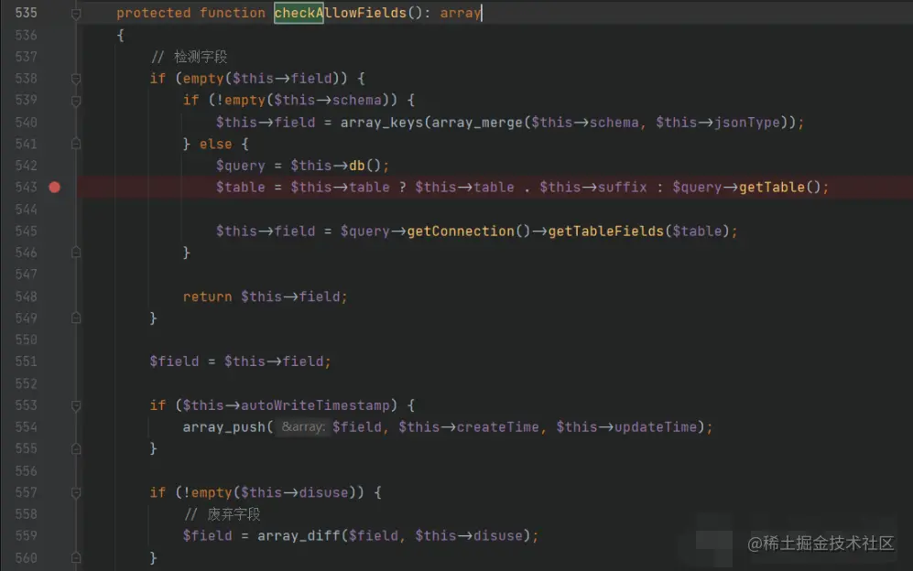Click the array_keys function call
Screen dimensions: 913x571
pos(381,123)
